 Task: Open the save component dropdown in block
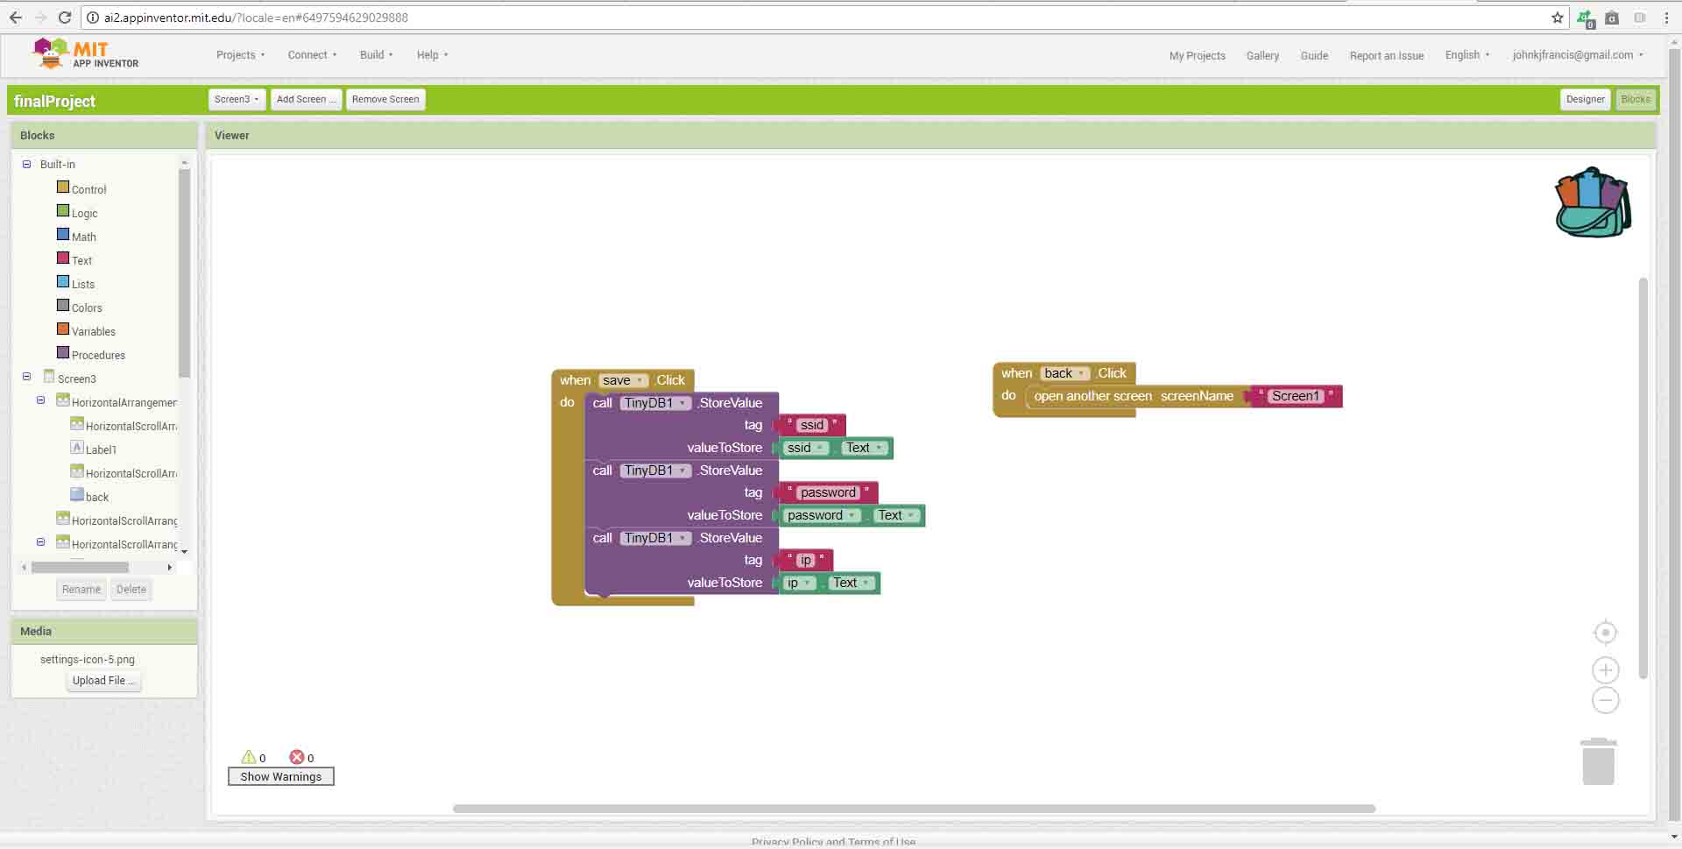[x=624, y=380]
